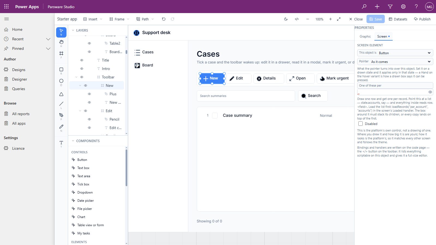Select the rectangle (R) tool
This screenshot has width=436, height=245.
tap(61, 71)
